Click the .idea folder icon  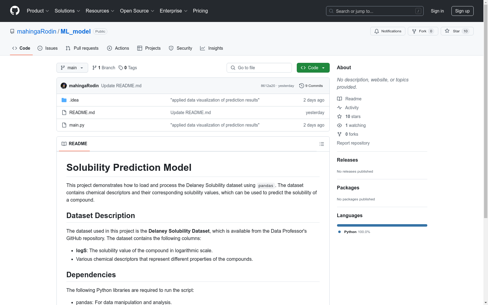[64, 100]
